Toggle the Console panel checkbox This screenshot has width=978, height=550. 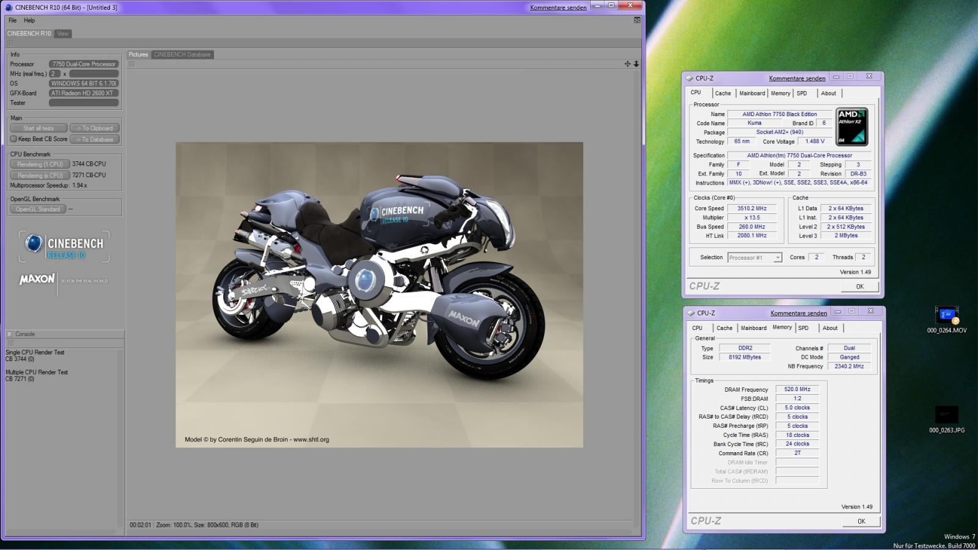(10, 334)
